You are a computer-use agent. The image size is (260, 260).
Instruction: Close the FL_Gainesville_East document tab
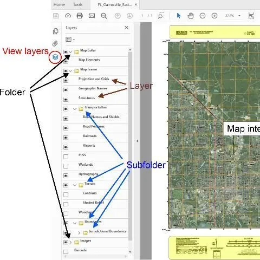[136, 4]
